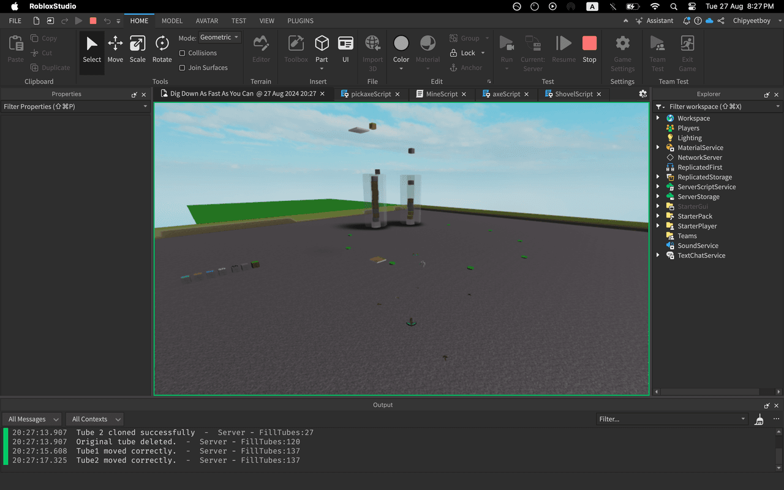The image size is (784, 490).
Task: Open the All Messages filter dropdown
Action: tap(32, 420)
